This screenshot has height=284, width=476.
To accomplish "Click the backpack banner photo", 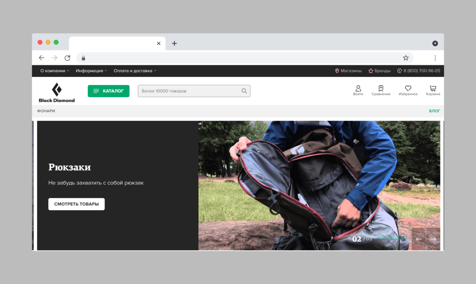I will point(319,186).
